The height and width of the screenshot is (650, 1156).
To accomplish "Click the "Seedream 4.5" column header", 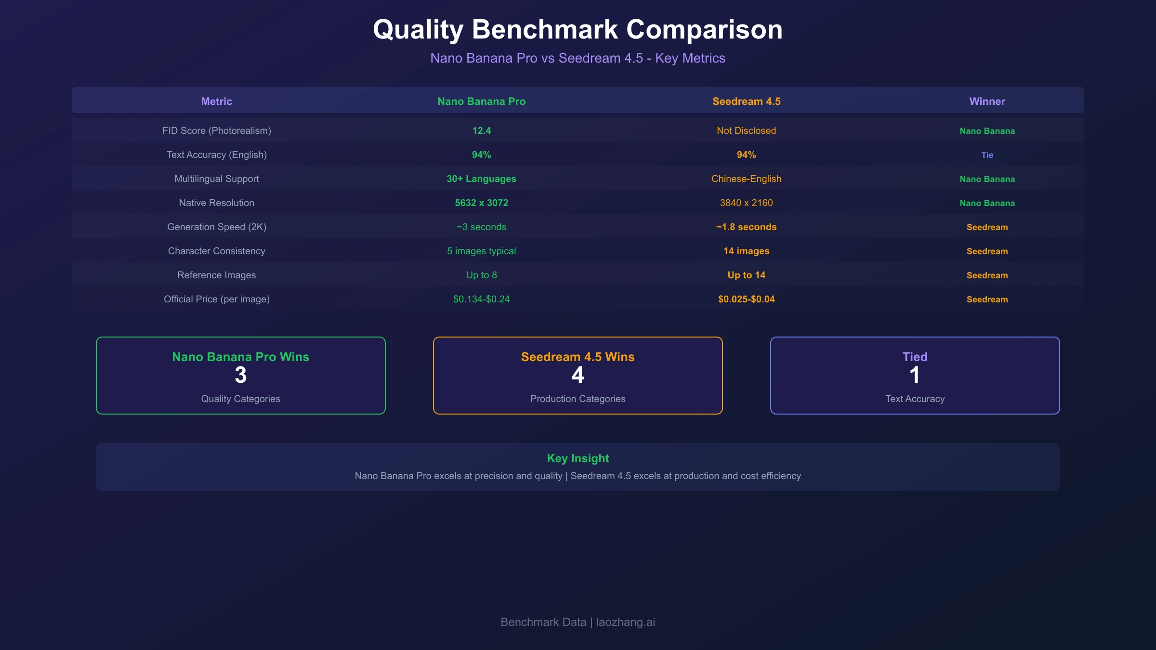I will 747,101.
